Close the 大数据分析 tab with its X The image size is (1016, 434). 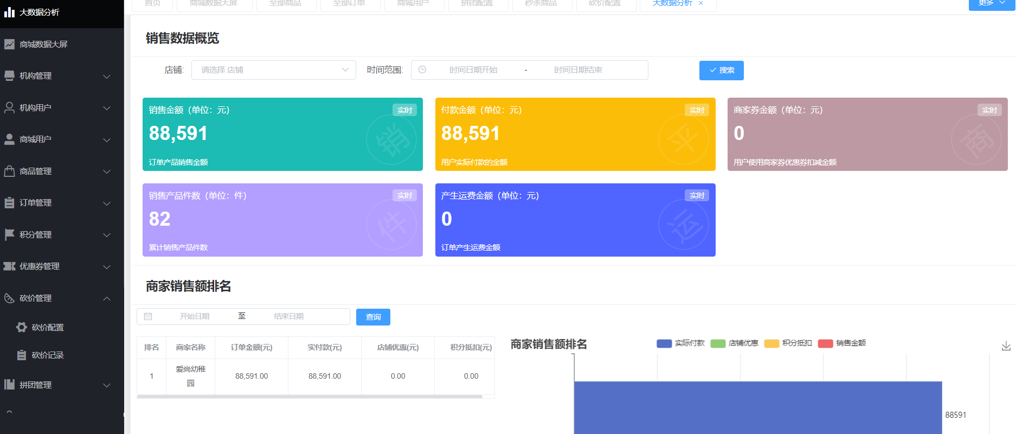(701, 3)
